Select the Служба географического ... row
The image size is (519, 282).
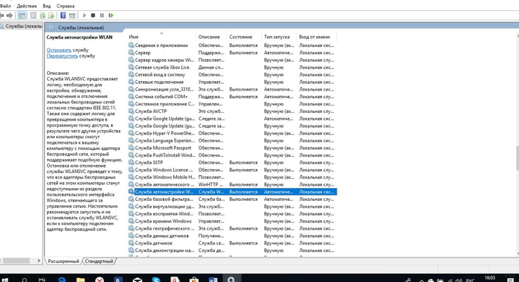pyautogui.click(x=232, y=229)
